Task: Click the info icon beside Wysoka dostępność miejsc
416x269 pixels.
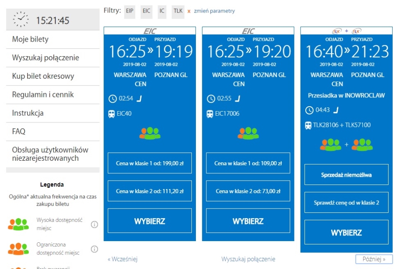Action: [94, 224]
